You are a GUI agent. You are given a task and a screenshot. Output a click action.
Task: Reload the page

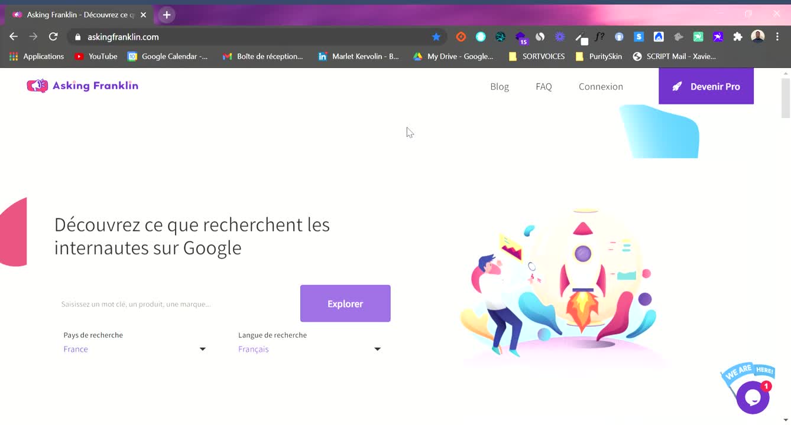53,37
